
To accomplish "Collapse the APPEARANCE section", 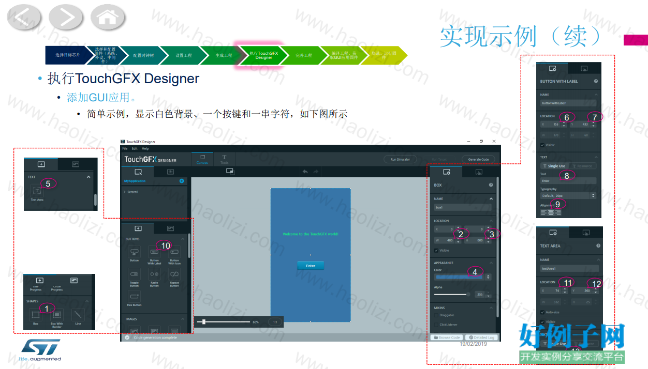I will (491, 263).
